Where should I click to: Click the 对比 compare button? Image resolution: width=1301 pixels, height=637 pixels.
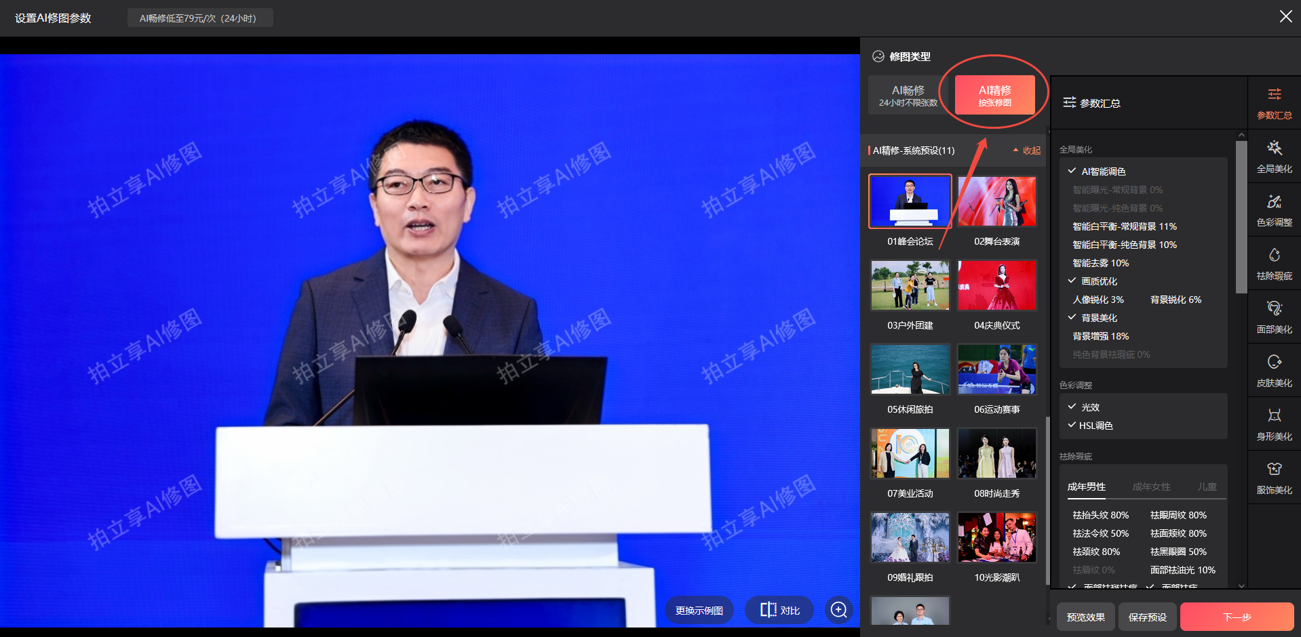(x=780, y=610)
